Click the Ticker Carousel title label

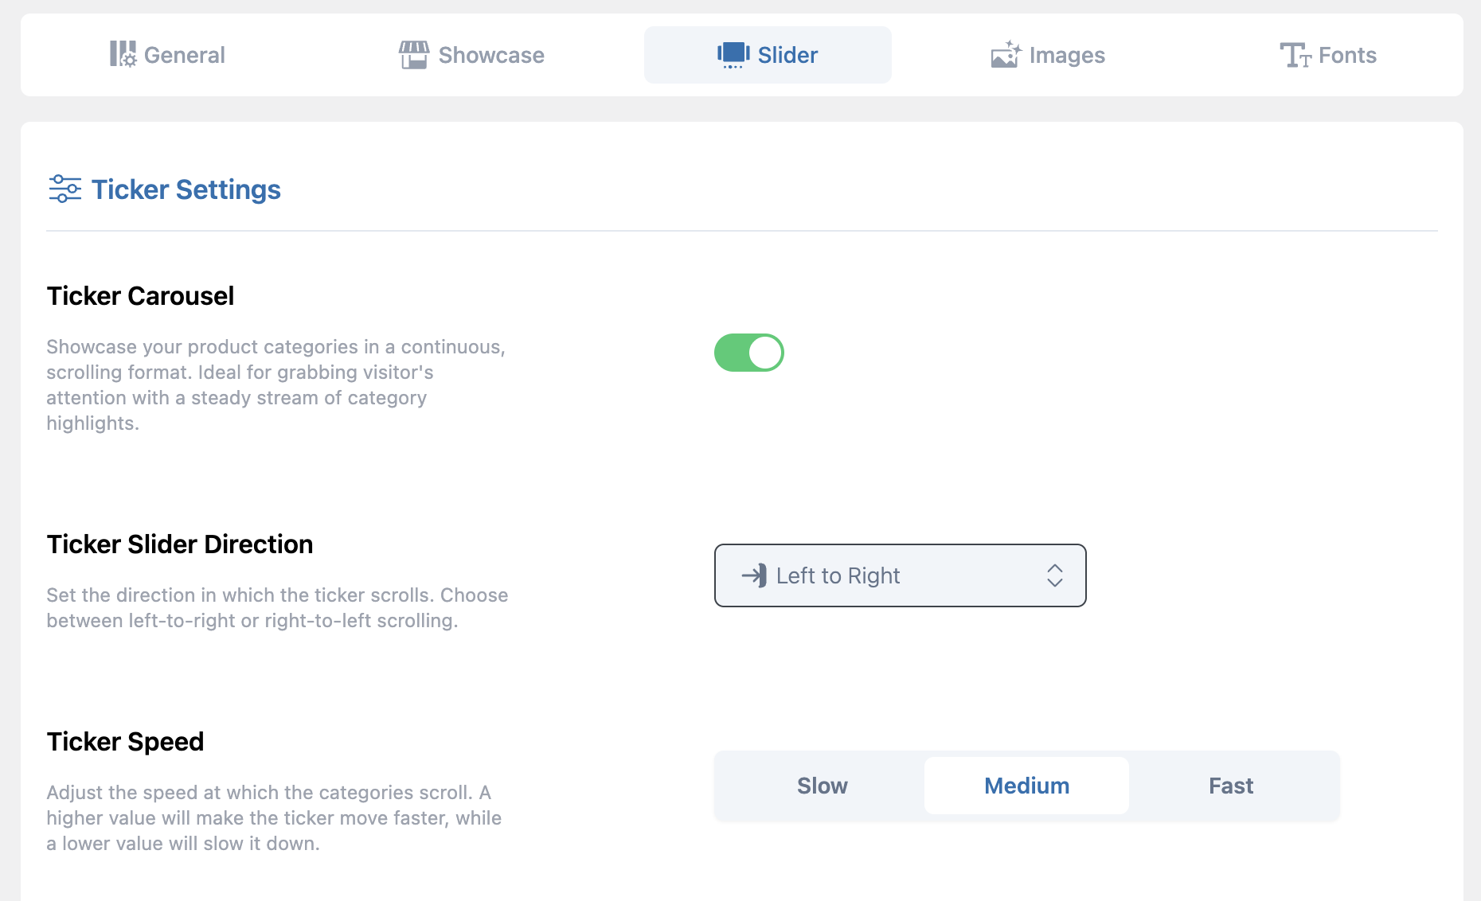point(140,296)
